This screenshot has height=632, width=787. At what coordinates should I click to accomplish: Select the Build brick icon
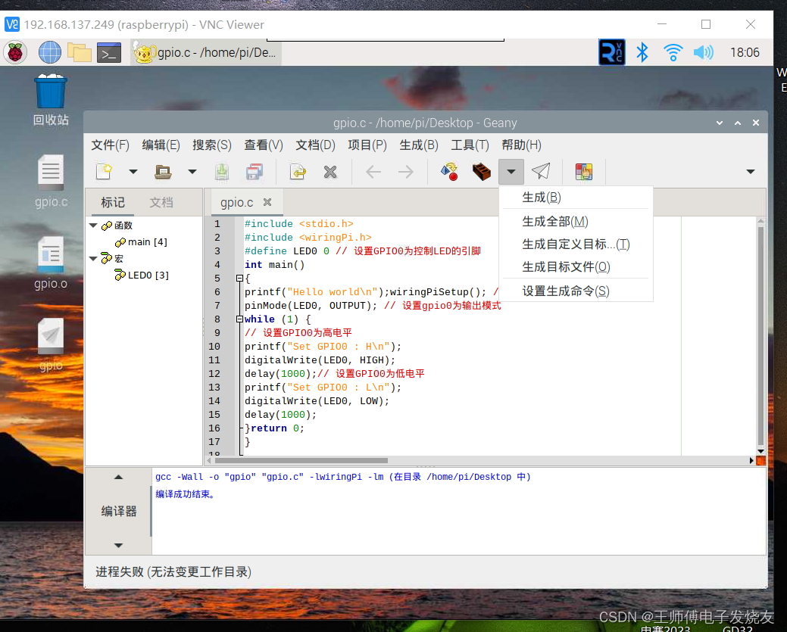tap(483, 172)
